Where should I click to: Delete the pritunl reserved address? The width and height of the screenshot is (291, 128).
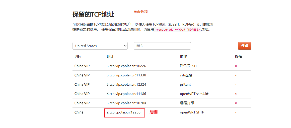[236, 85]
